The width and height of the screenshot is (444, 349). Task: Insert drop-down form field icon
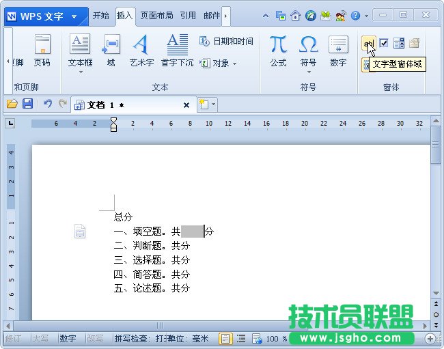click(399, 43)
